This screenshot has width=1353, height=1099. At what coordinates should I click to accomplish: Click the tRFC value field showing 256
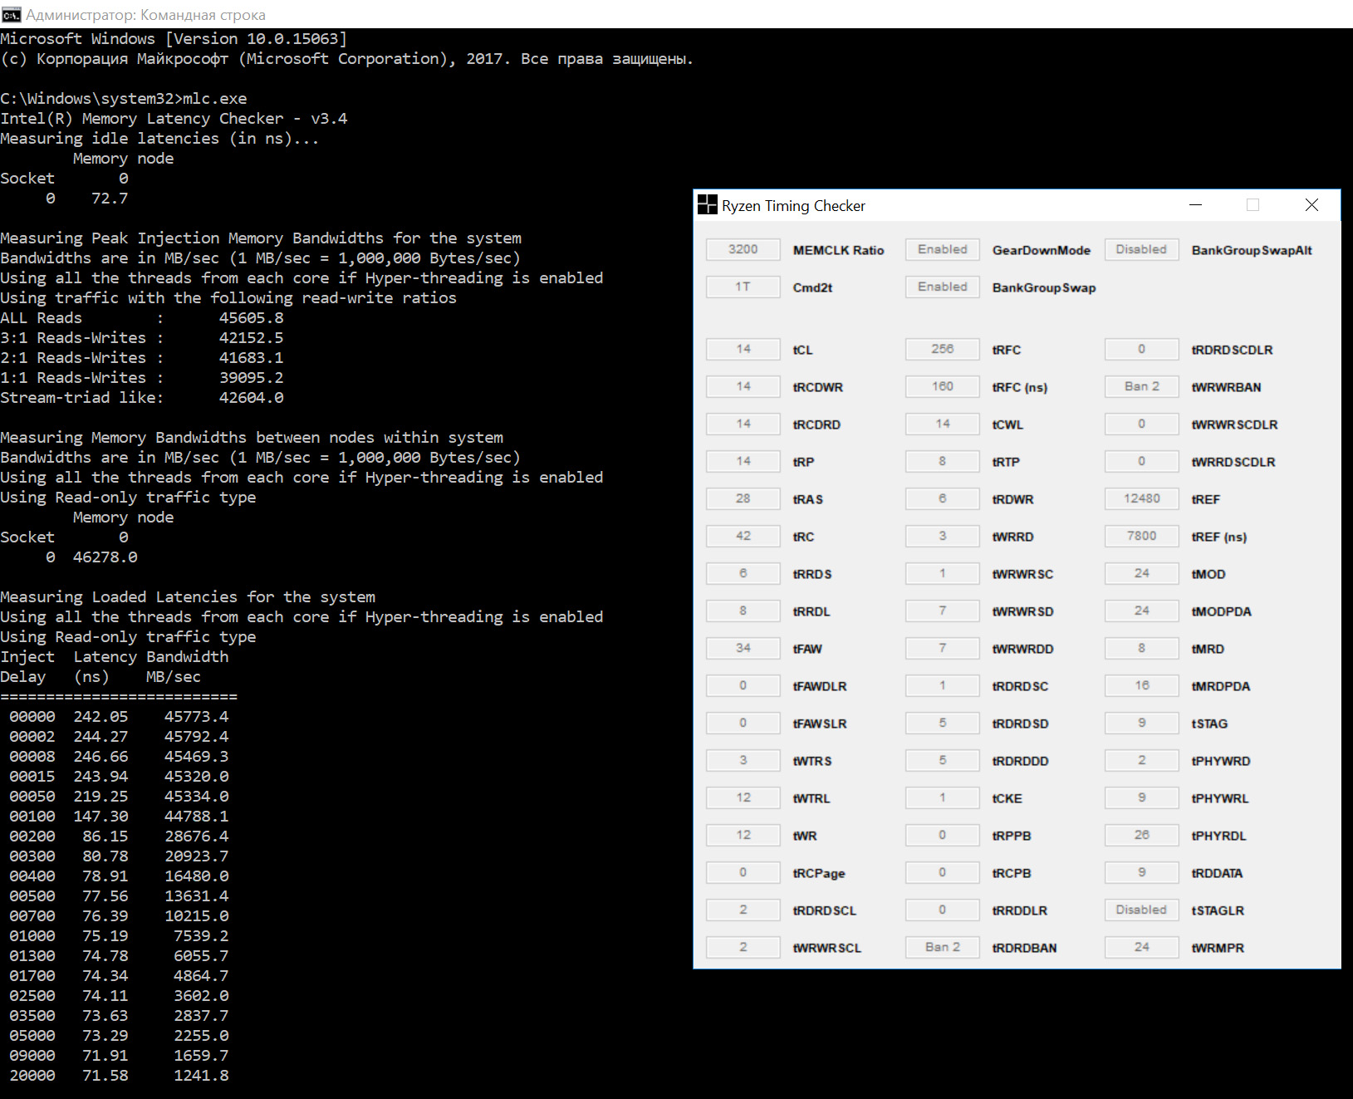coord(942,349)
